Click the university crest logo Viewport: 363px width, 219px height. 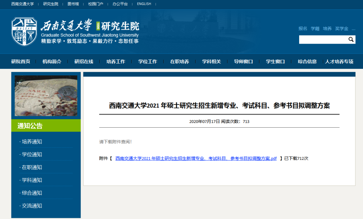(24, 32)
